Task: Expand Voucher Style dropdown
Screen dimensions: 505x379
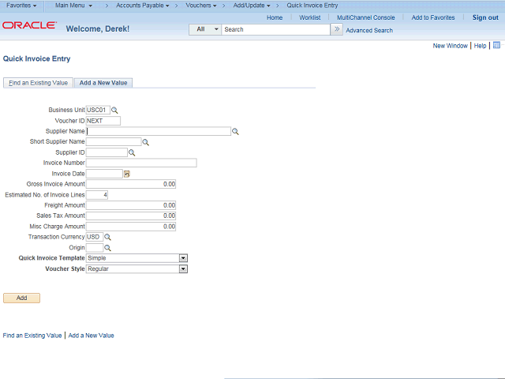Action: coord(183,268)
